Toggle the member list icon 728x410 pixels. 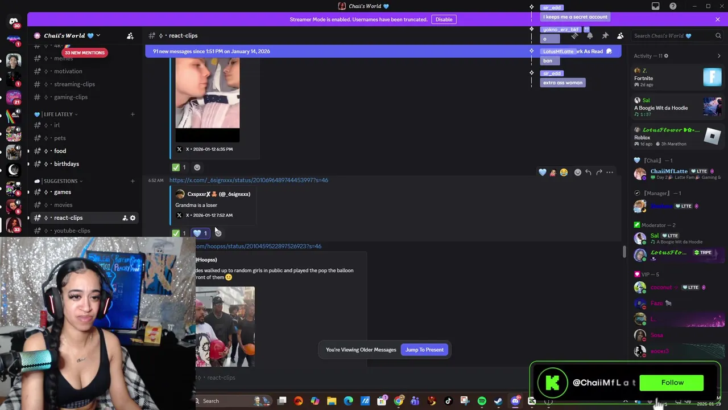pos(621,36)
